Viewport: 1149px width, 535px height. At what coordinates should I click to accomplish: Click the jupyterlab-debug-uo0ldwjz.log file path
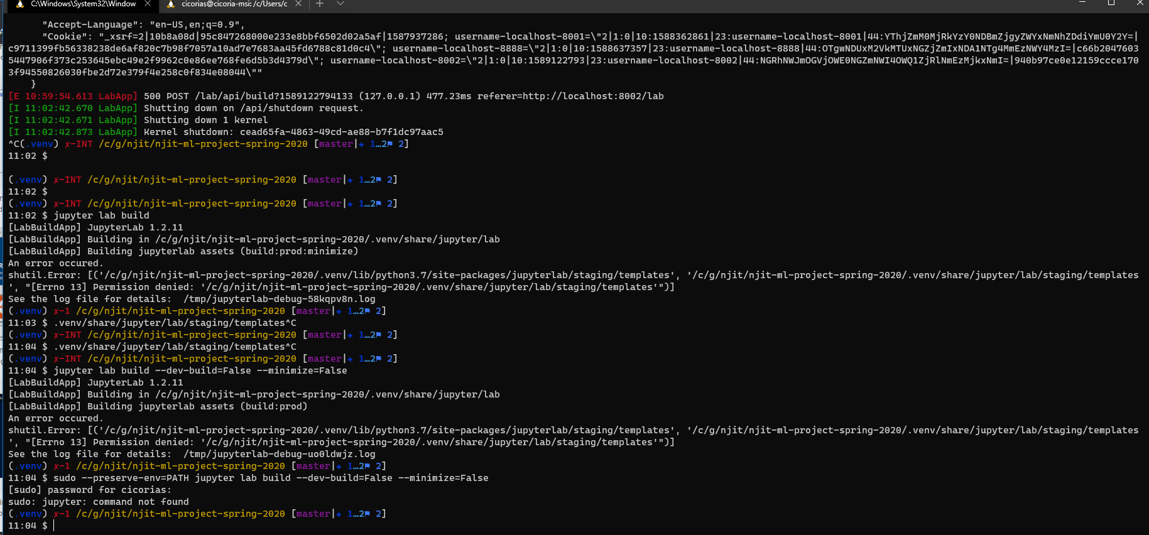[x=279, y=454]
